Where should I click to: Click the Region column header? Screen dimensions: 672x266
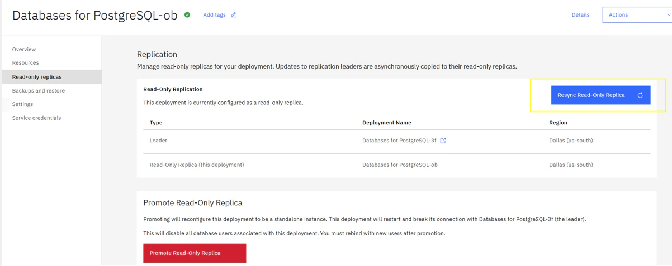click(x=558, y=123)
